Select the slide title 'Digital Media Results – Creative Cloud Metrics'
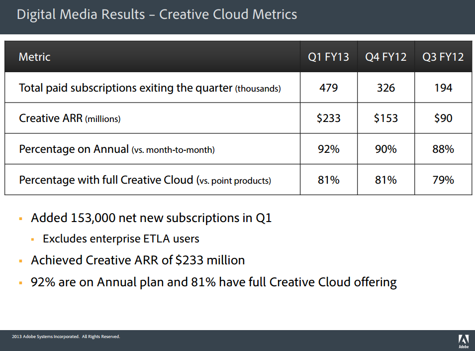Viewport: 475px width, 351px height. tap(157, 14)
